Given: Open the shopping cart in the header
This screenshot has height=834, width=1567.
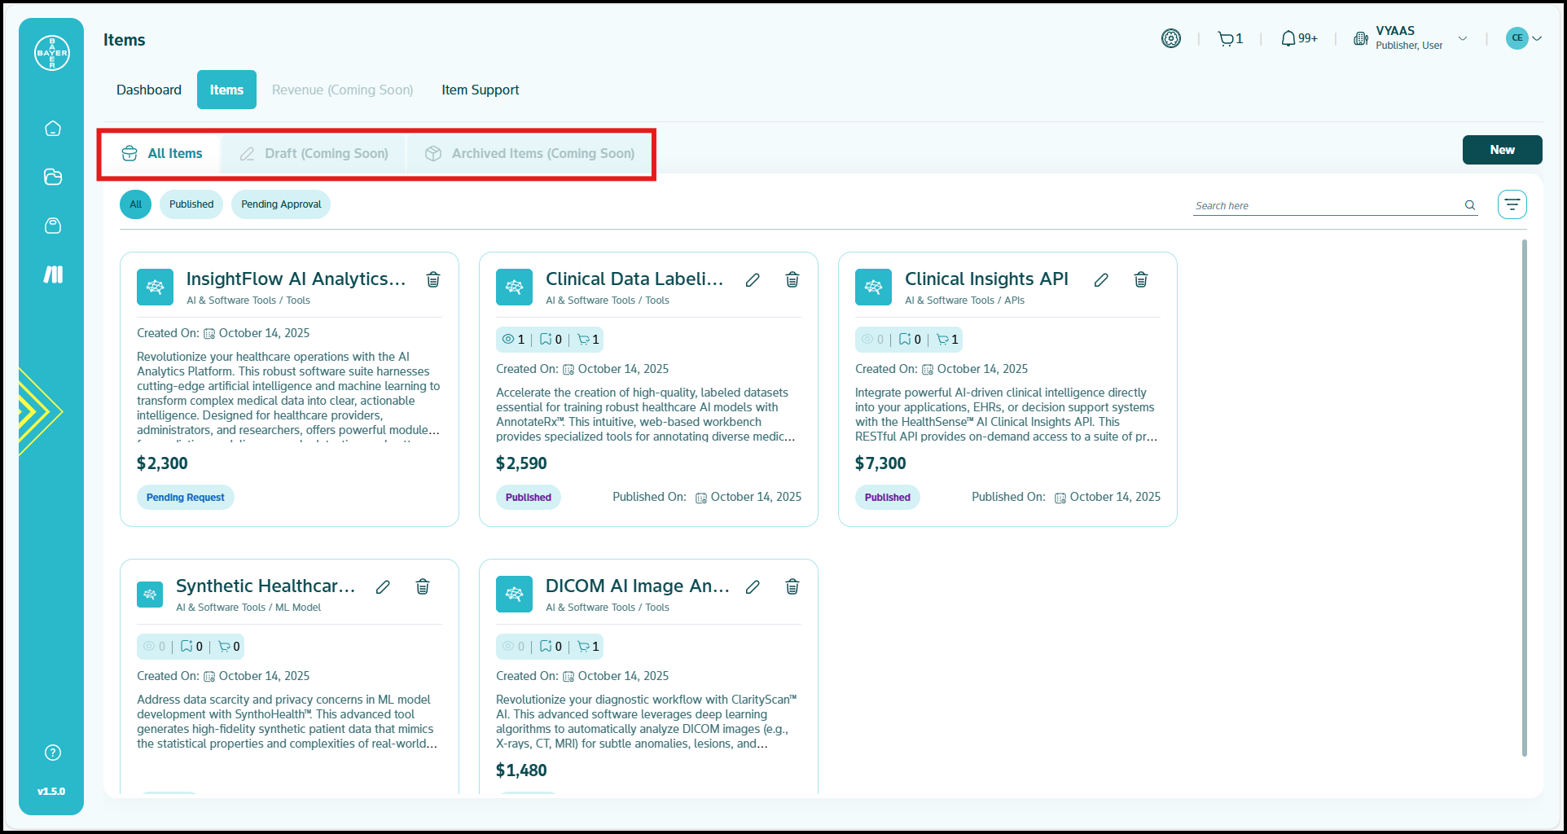Looking at the screenshot, I should pyautogui.click(x=1229, y=38).
